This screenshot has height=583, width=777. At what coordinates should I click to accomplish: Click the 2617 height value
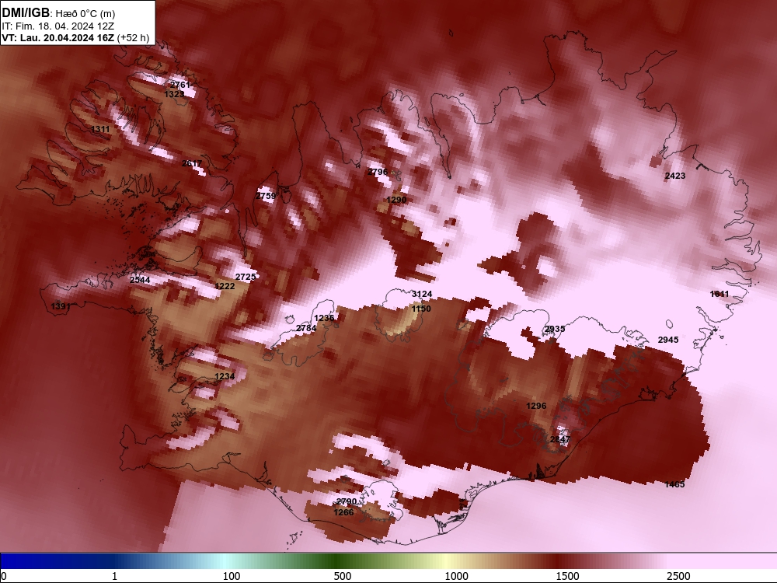(192, 164)
